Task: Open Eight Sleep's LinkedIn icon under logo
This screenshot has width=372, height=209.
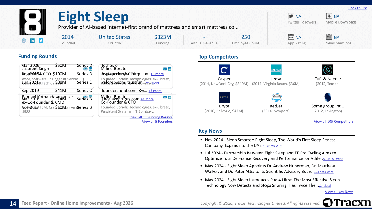Action: [x=32, y=41]
